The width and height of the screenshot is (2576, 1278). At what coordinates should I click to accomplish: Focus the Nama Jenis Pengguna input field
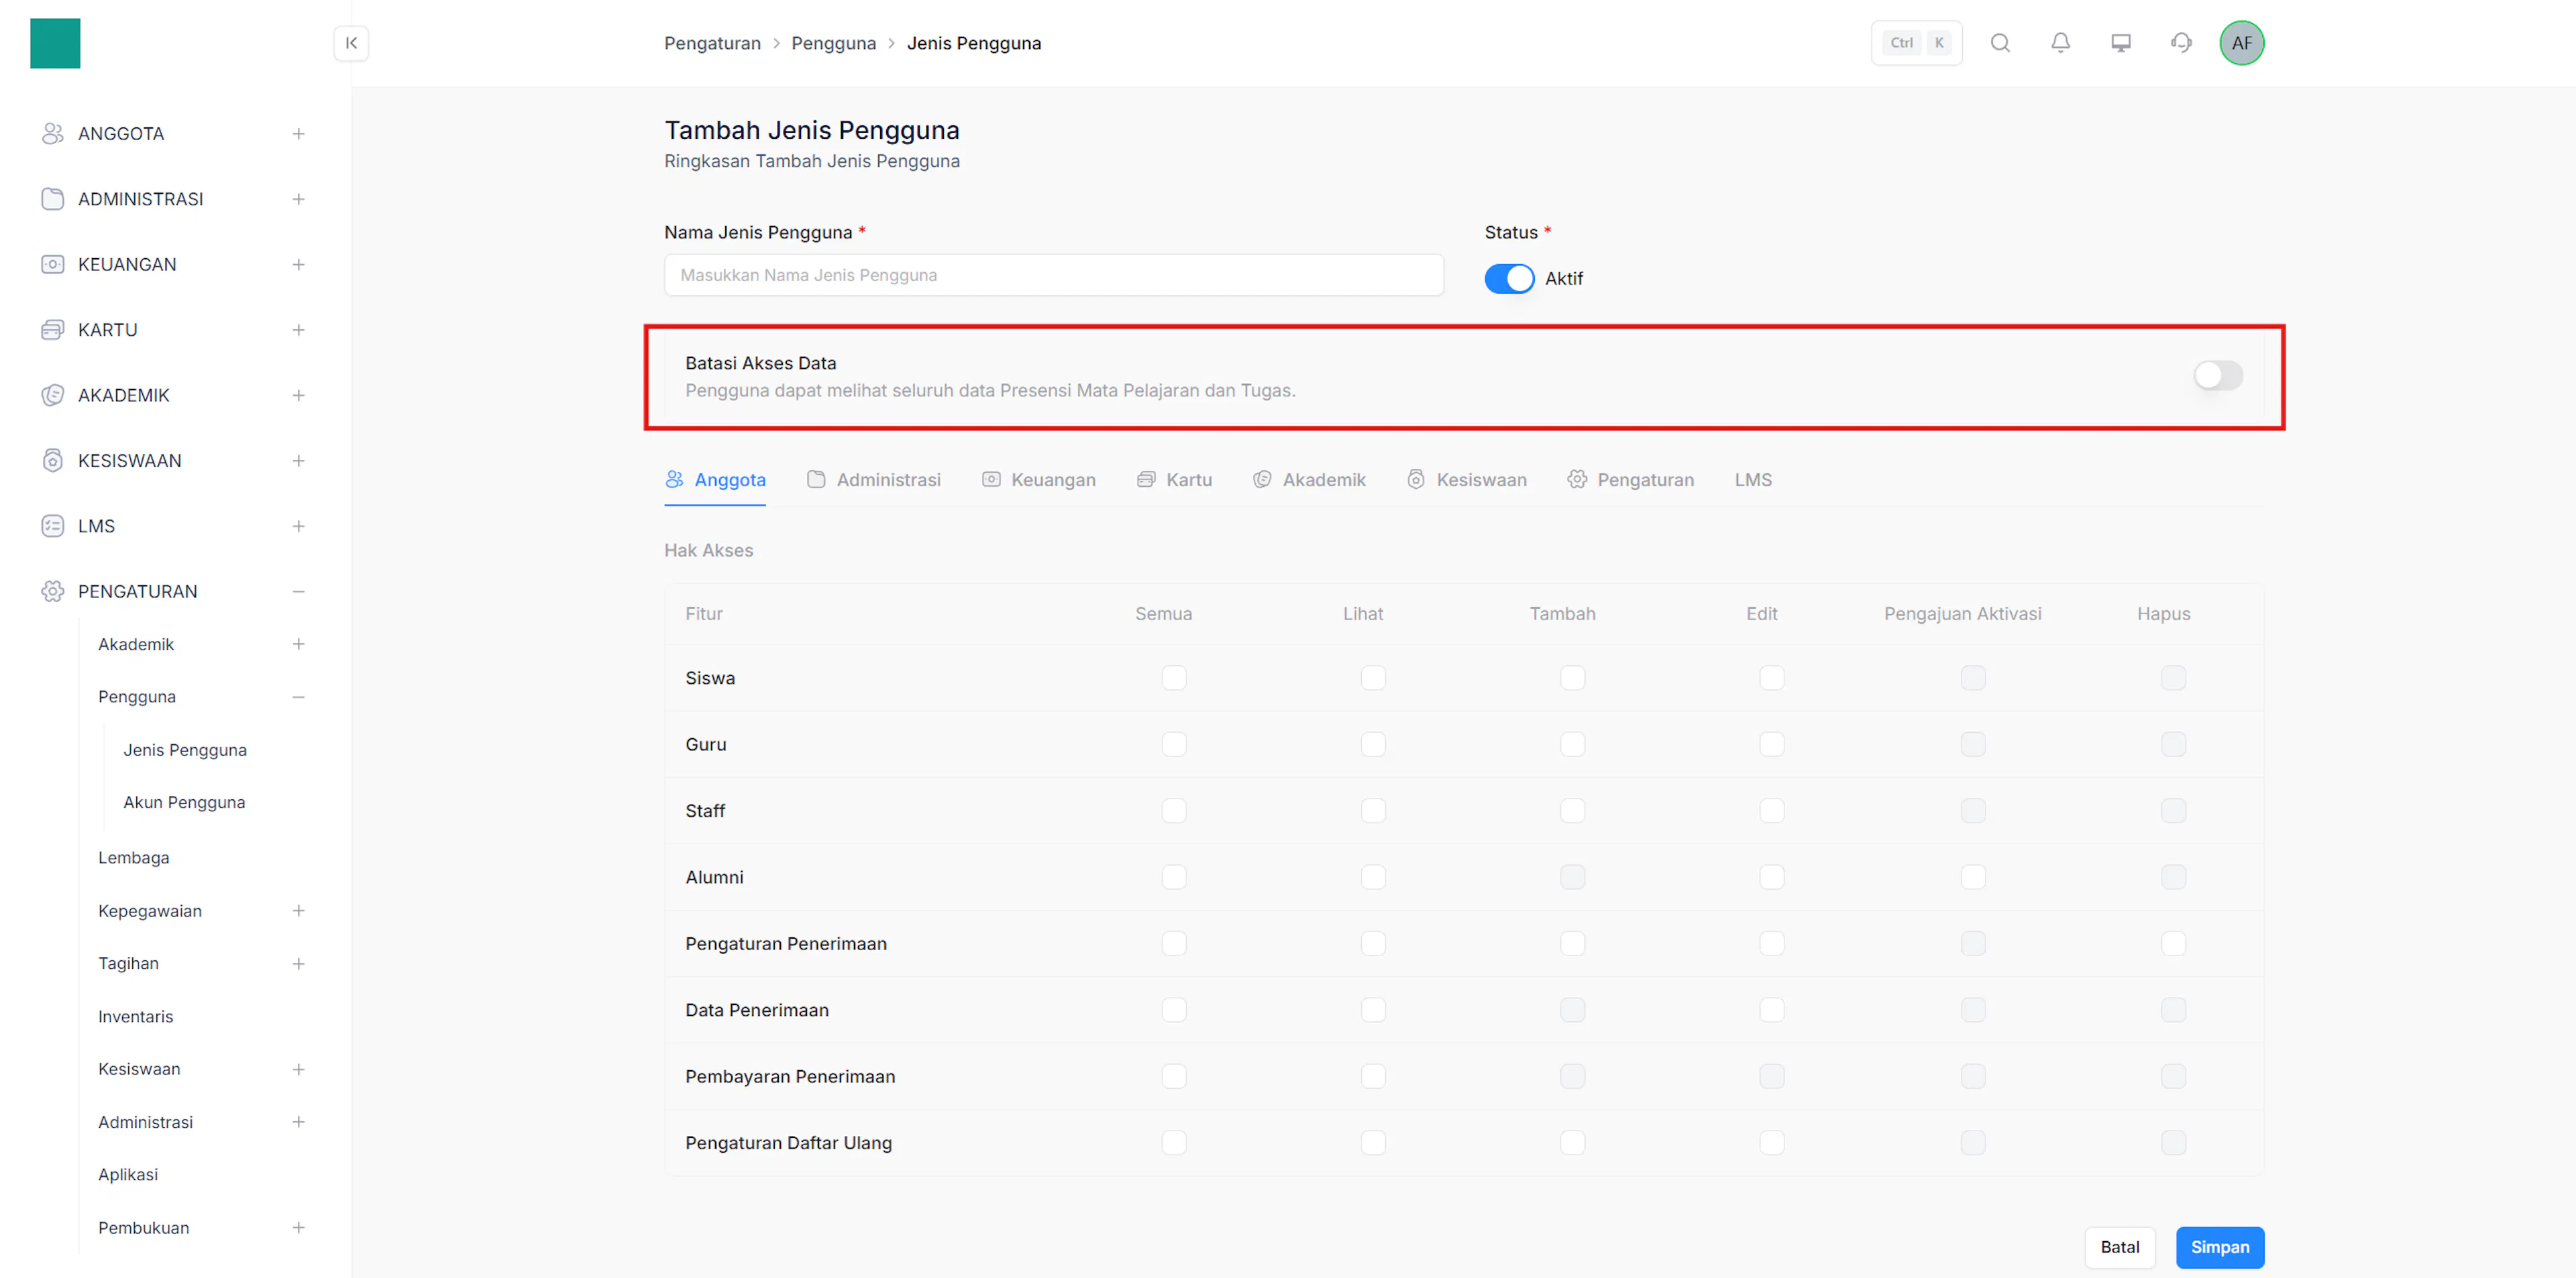point(1053,275)
